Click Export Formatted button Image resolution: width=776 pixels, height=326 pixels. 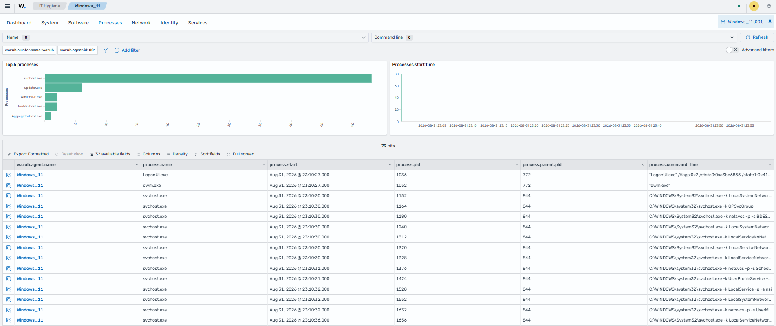pos(28,154)
